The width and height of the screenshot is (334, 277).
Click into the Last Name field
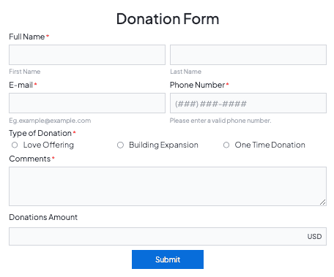248,55
